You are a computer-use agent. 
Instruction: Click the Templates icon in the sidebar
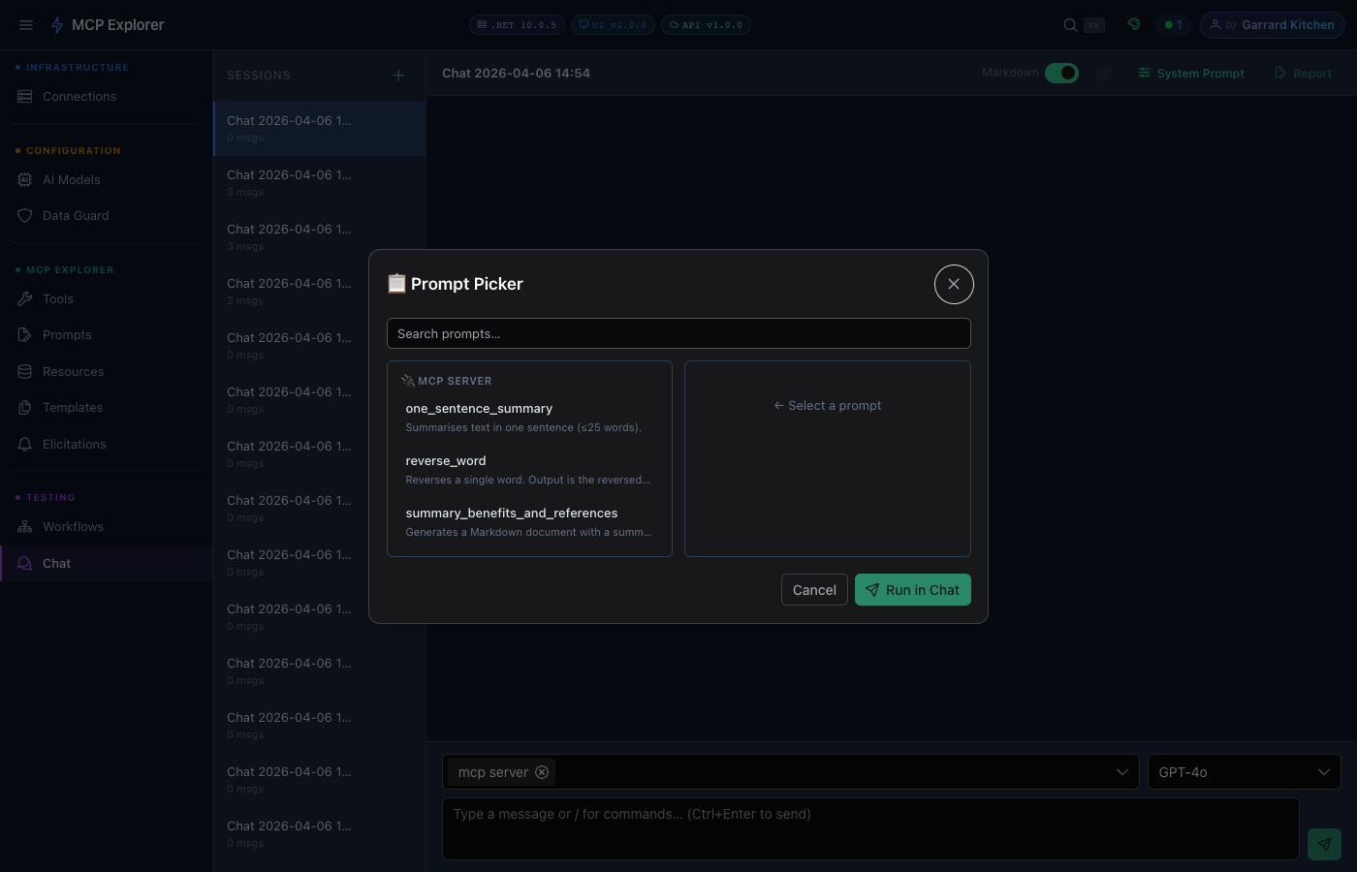(24, 407)
